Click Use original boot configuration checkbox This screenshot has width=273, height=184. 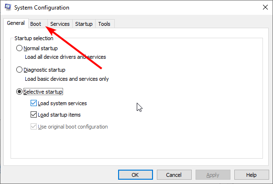pyautogui.click(x=33, y=126)
